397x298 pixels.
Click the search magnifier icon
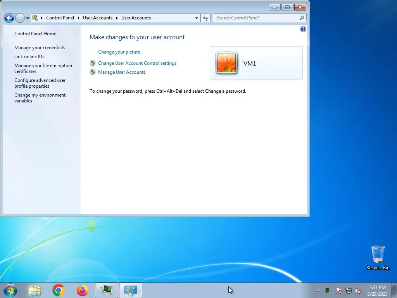tap(302, 18)
